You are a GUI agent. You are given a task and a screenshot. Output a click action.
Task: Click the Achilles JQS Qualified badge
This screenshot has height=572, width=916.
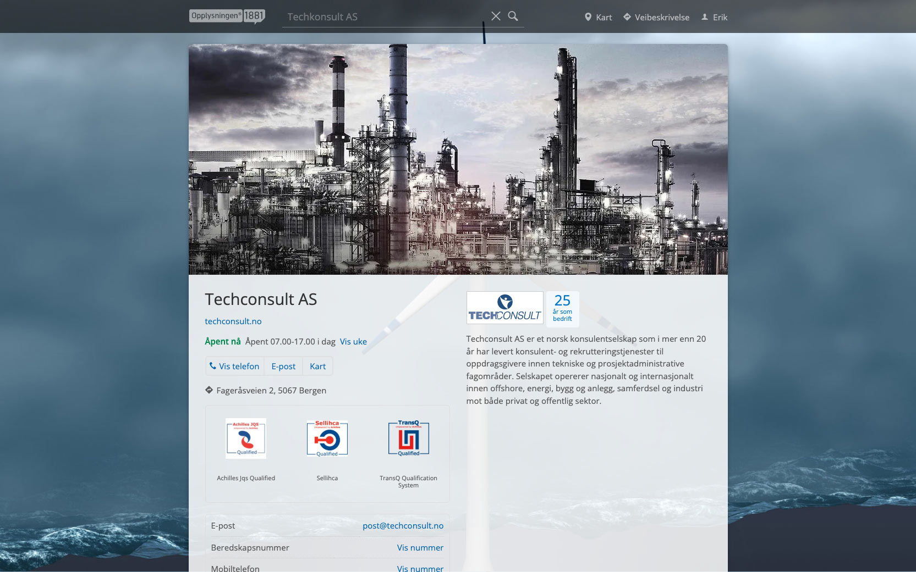pyautogui.click(x=246, y=438)
